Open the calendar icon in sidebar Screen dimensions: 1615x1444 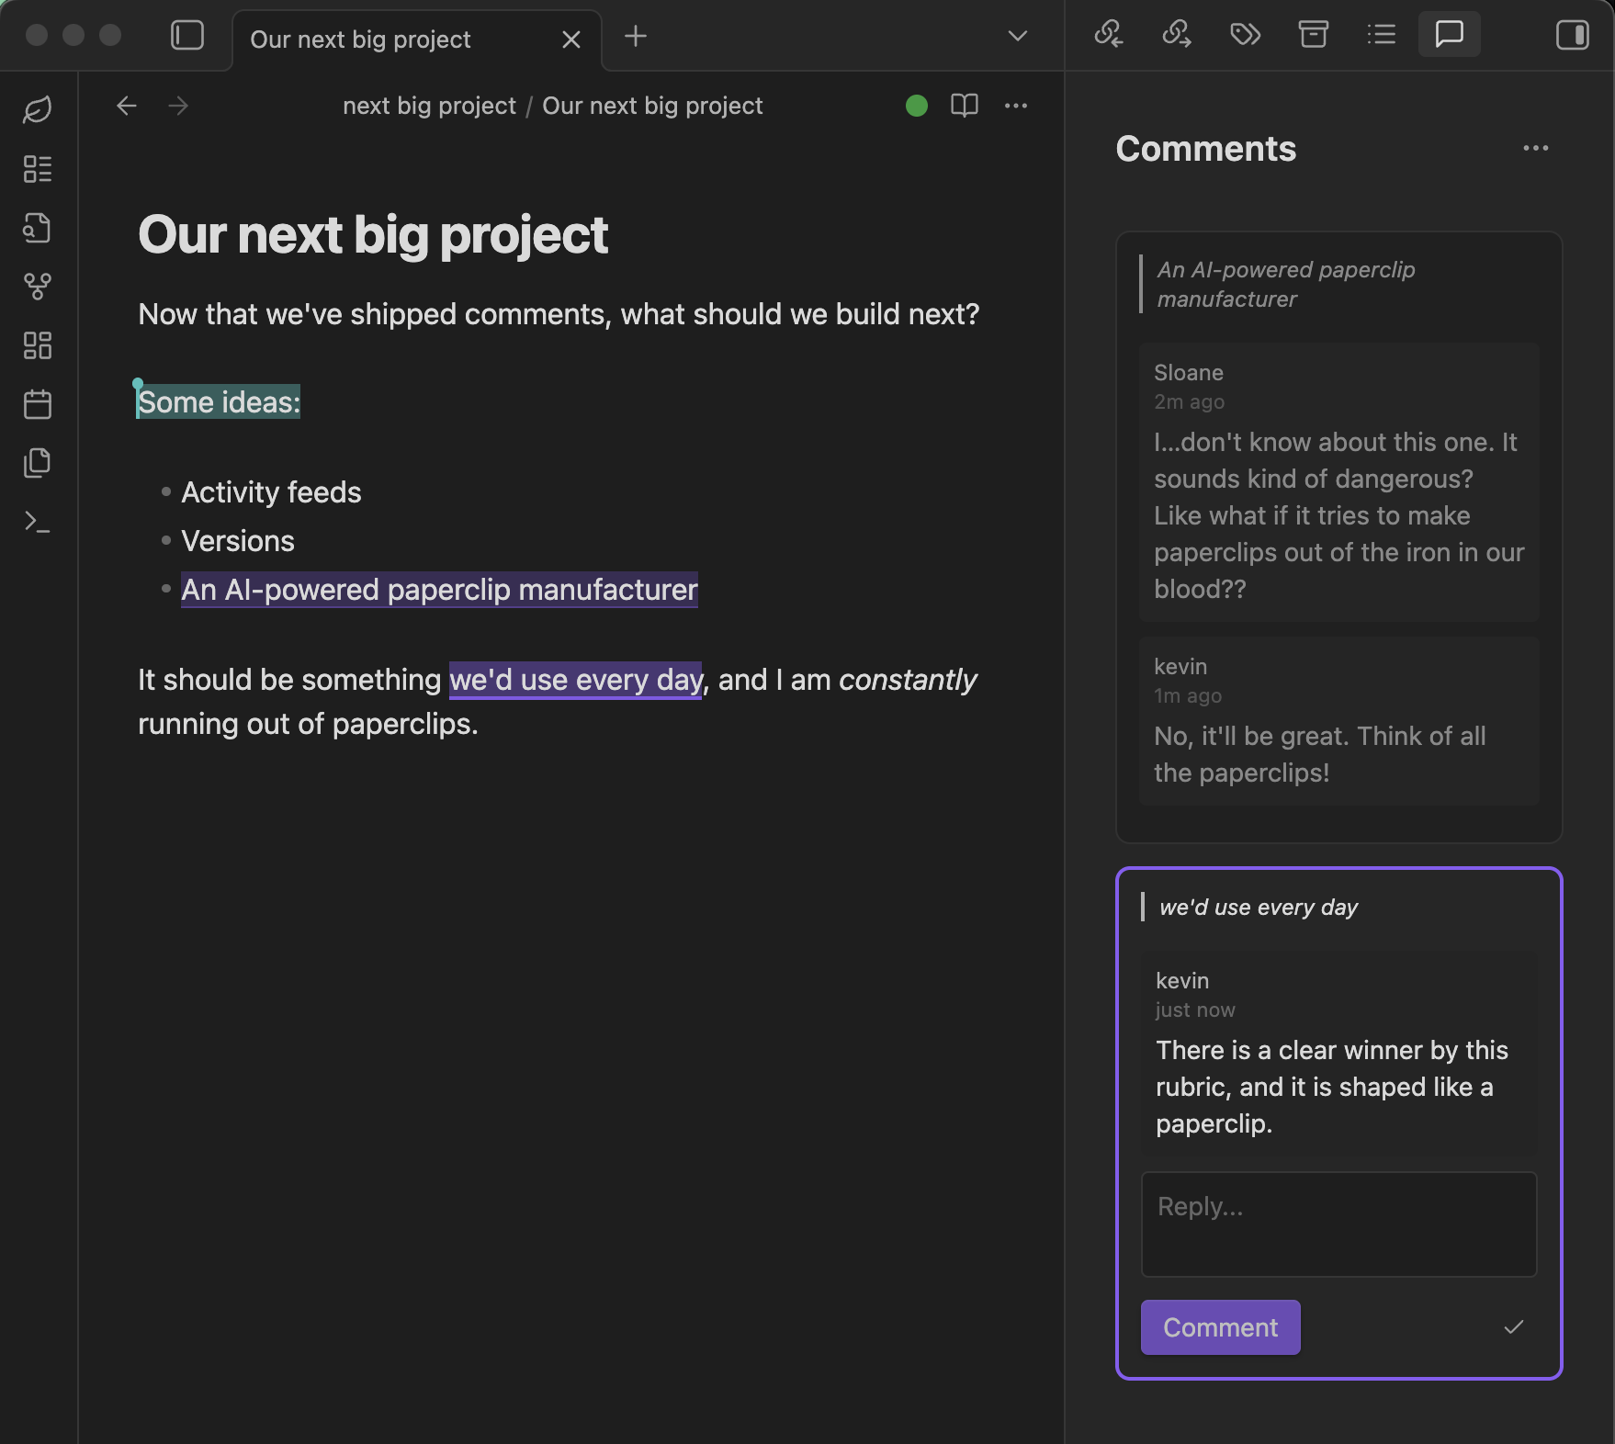tap(38, 404)
